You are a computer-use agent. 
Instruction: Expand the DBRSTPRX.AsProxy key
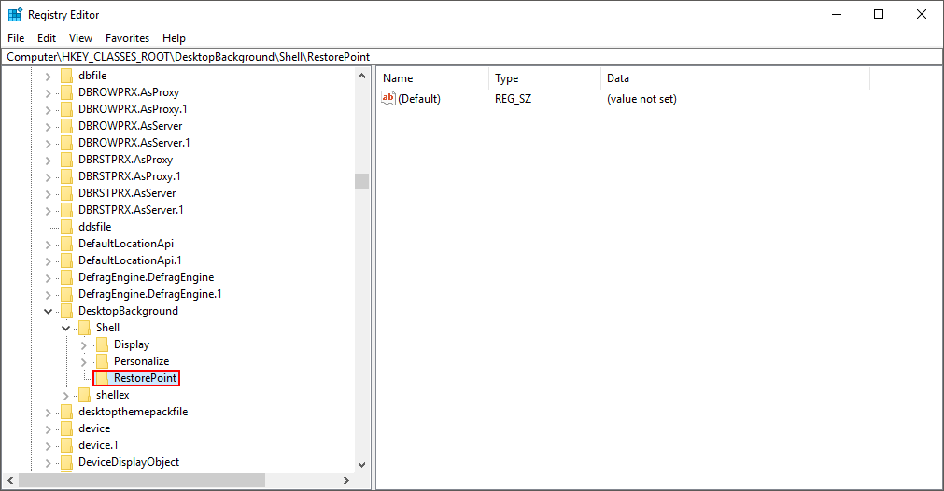49,160
